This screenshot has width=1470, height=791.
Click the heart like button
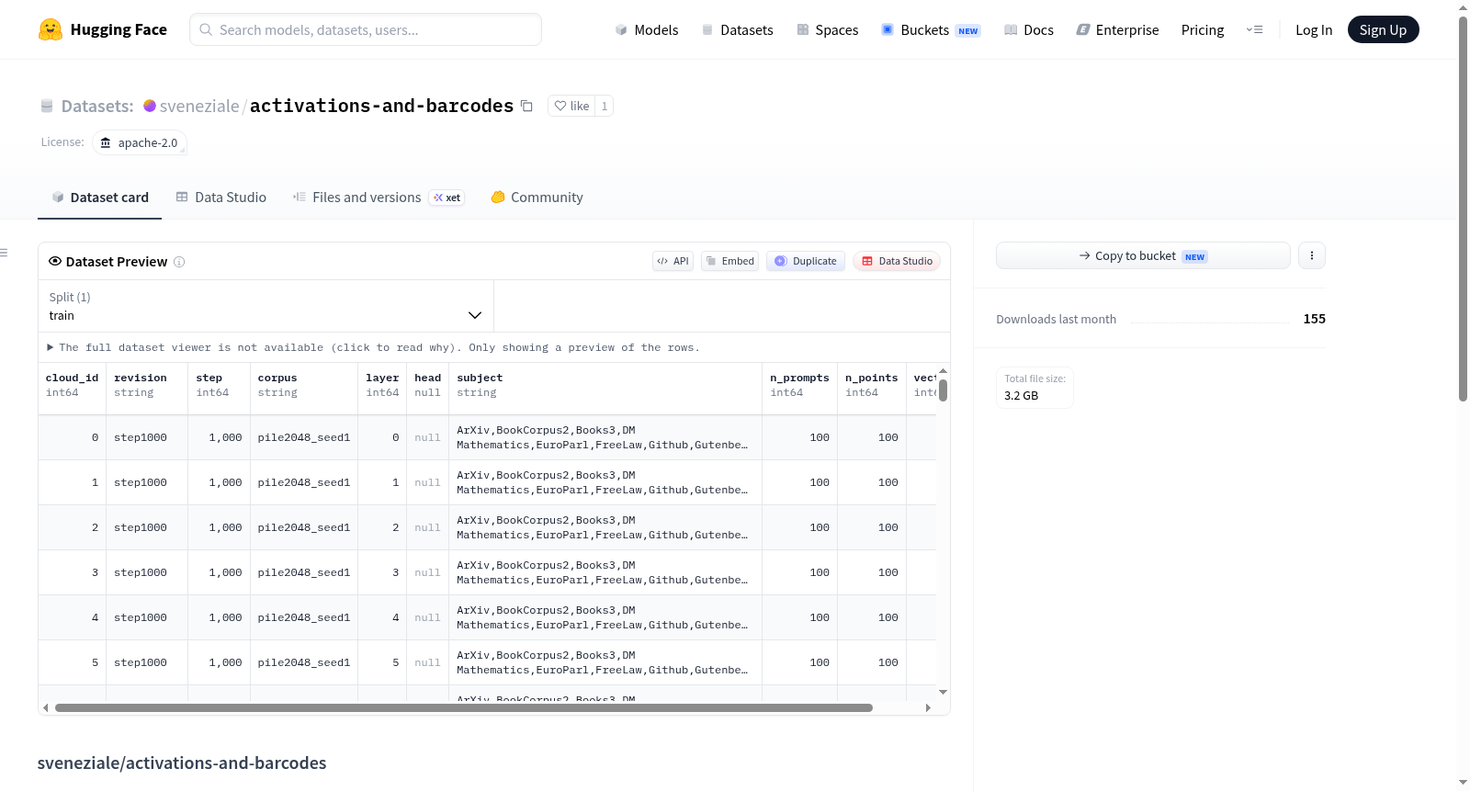(571, 106)
